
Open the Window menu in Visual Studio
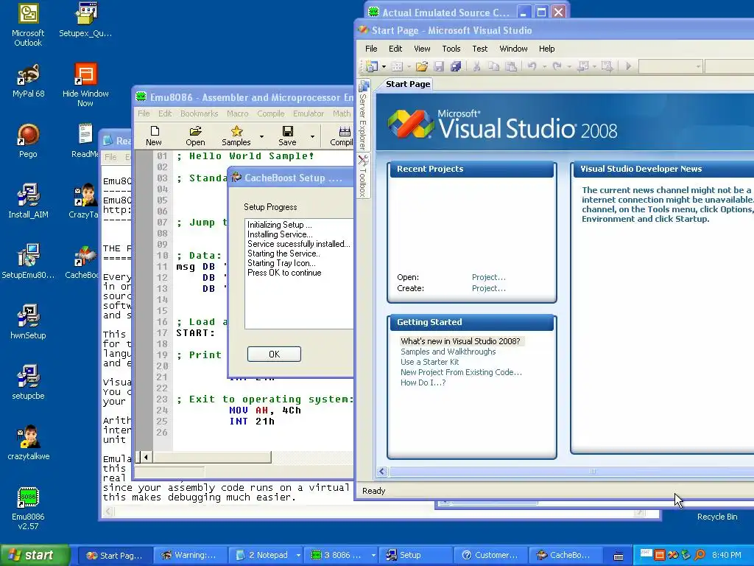point(513,49)
